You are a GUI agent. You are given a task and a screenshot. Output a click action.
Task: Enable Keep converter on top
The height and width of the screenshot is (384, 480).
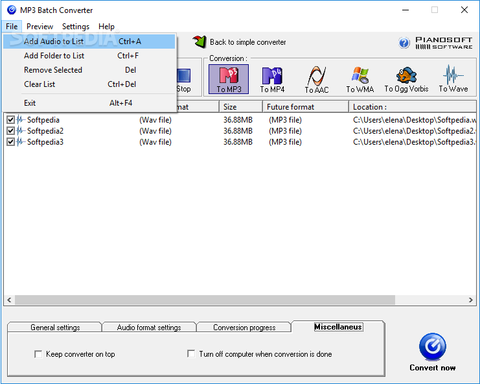(38, 355)
